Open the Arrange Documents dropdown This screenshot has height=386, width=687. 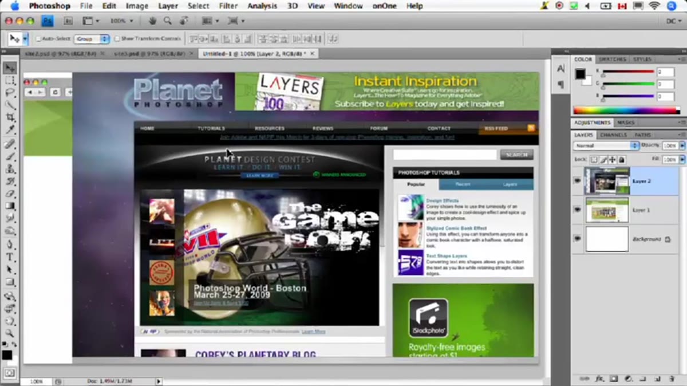point(210,21)
